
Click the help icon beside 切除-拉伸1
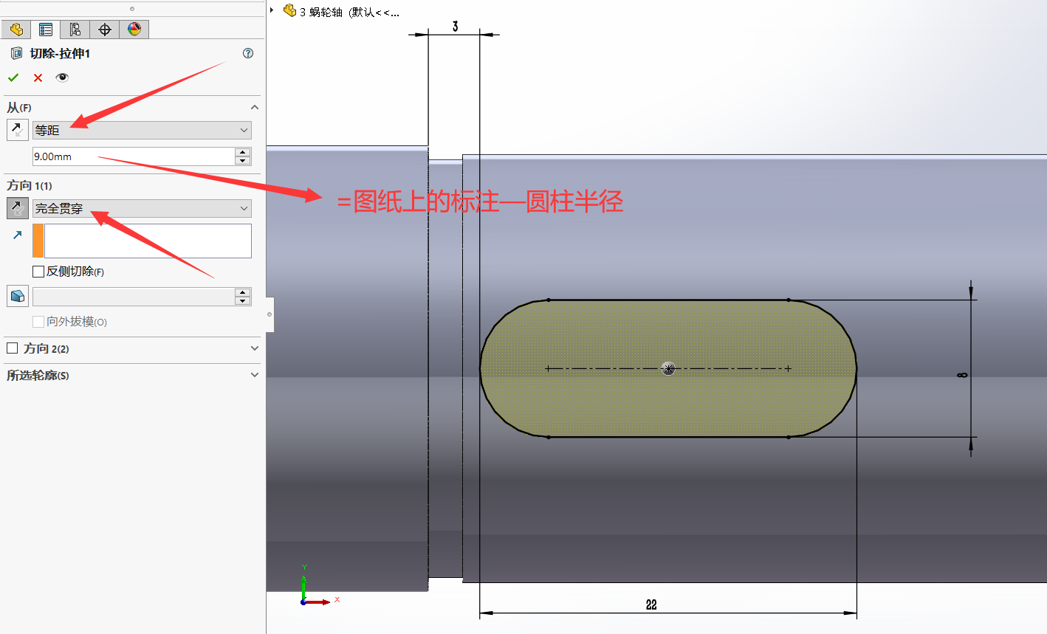coord(248,53)
